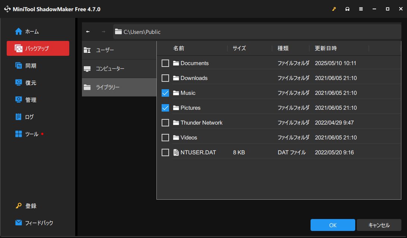Click the フィードバック envelope icon
Viewport: 407px width, 238px height.
tap(18, 223)
